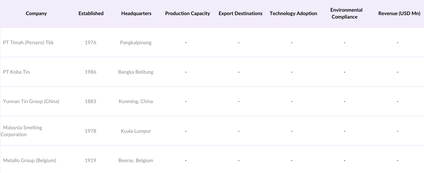Image resolution: width=424 pixels, height=173 pixels.
Task: Select the Kuala Lumpur headquarters cell
Action: coord(136,131)
